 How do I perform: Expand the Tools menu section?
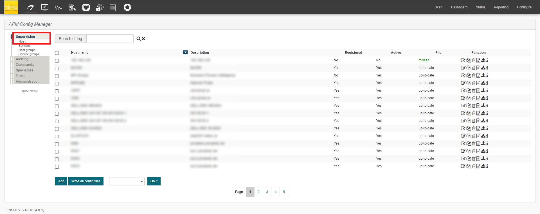(20, 76)
